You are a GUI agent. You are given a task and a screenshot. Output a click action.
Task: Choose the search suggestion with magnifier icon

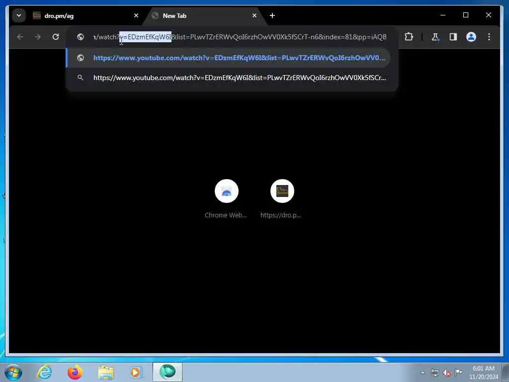[x=228, y=78]
